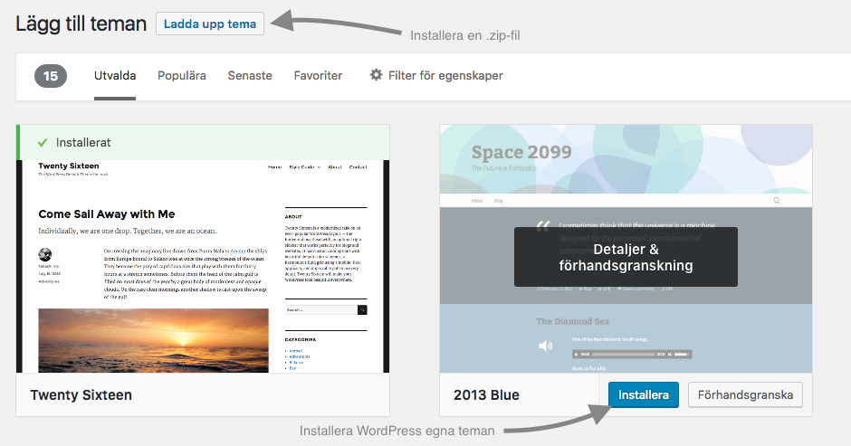Click the Installerat status notice
Viewport: 851px width, 446px height.
pyautogui.click(x=203, y=142)
